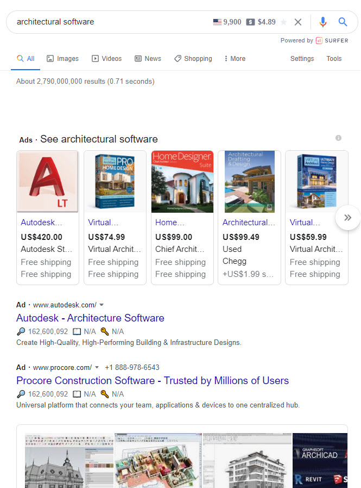Image resolution: width=361 pixels, height=488 pixels.
Task: Open the Tools search option
Action: coord(334,59)
